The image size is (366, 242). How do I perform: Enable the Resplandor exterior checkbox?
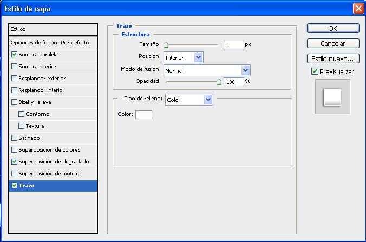pos(14,79)
